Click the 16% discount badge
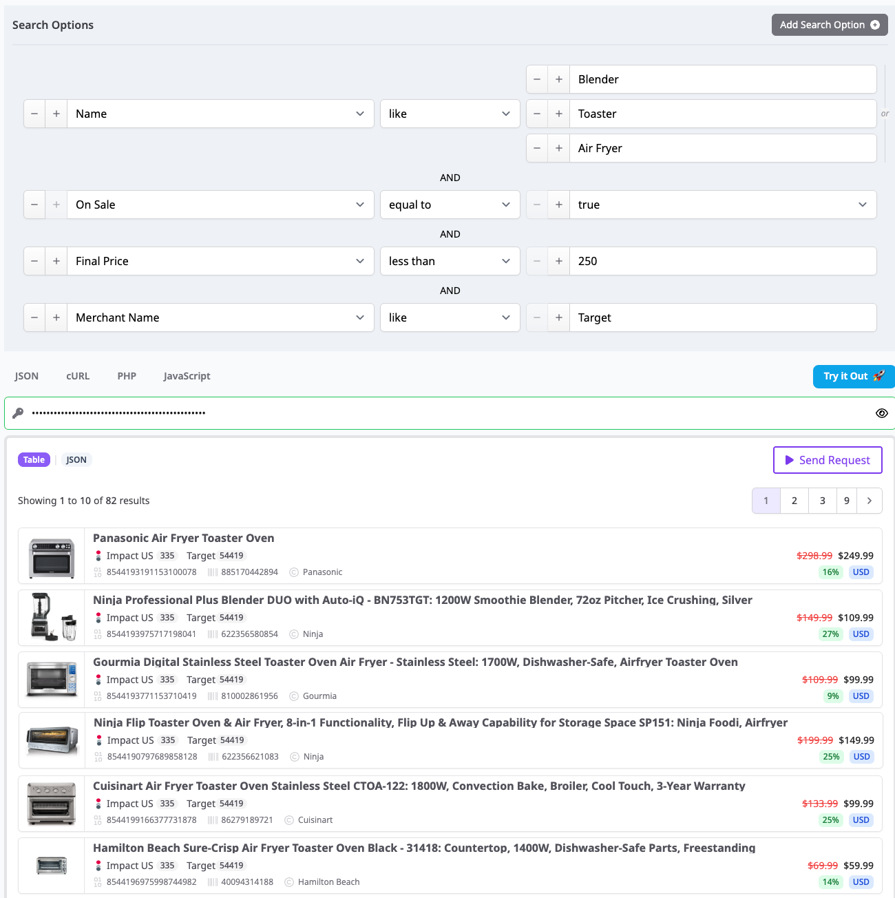Screen dimensions: 895x898 (x=831, y=572)
